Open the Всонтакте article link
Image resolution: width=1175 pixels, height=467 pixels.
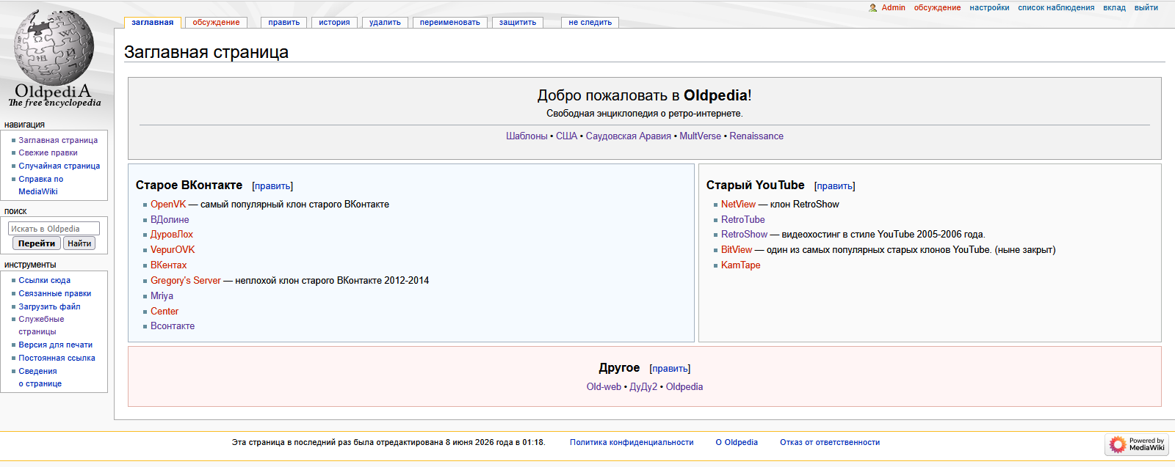click(173, 326)
